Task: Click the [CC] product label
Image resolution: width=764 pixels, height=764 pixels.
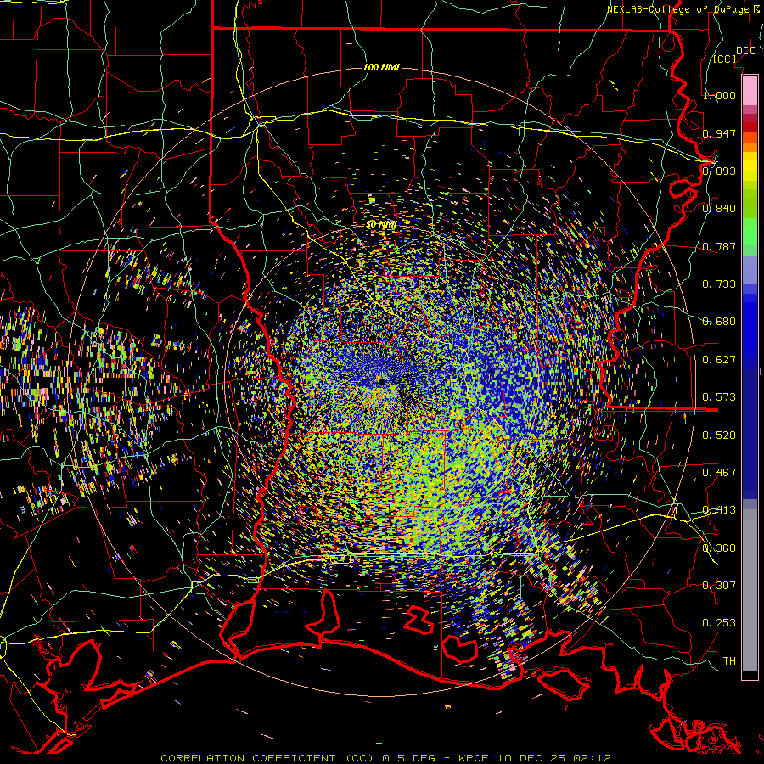Action: (725, 59)
